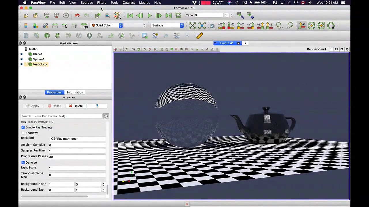Uncheck the Denoise checkbox

click(23, 162)
